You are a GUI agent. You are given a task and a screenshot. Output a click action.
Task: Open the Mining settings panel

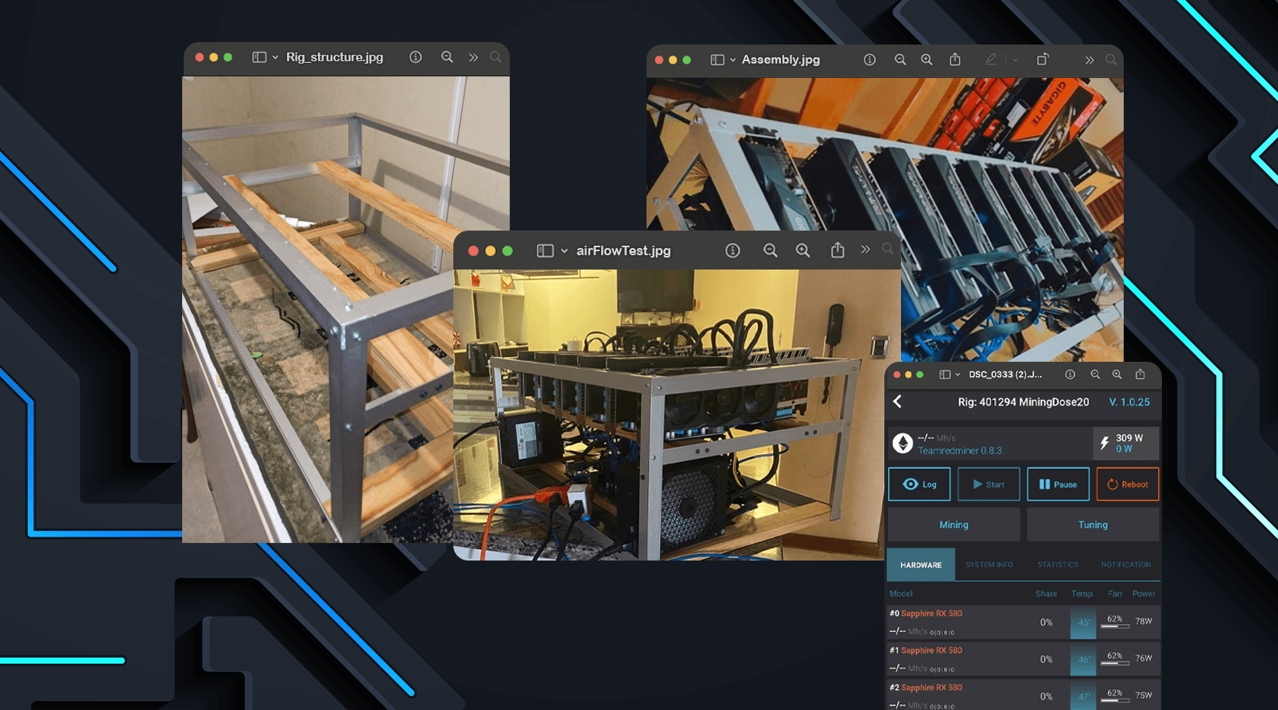point(954,525)
